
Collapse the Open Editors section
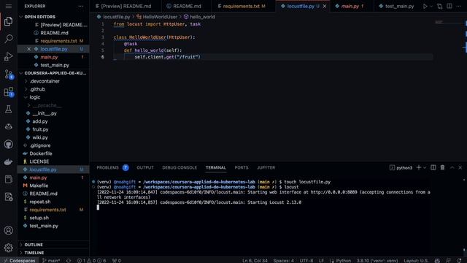(x=39, y=17)
